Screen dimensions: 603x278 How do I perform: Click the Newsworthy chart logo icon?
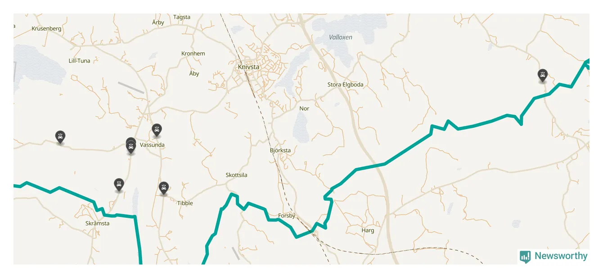pyautogui.click(x=525, y=256)
